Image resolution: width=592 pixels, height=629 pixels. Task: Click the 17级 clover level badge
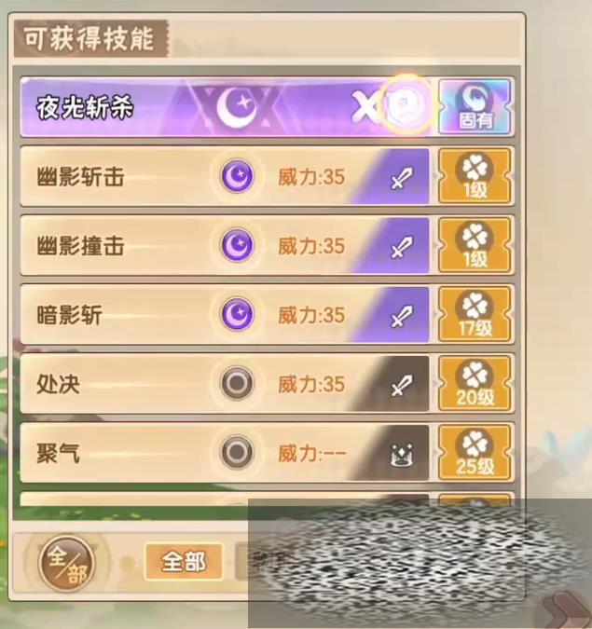[x=475, y=314]
